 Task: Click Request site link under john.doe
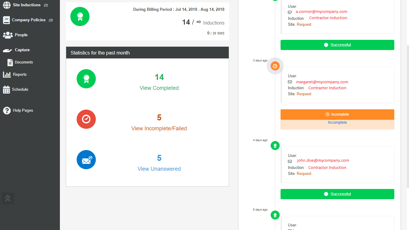(304, 174)
